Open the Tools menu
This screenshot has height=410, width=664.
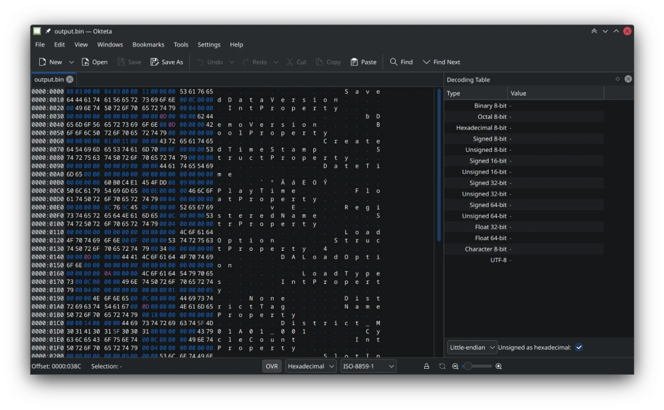pos(181,44)
